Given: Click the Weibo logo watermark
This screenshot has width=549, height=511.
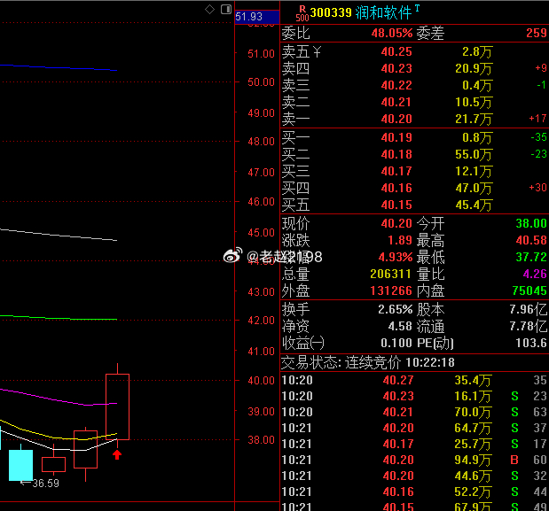Looking at the screenshot, I should pyautogui.click(x=233, y=255).
